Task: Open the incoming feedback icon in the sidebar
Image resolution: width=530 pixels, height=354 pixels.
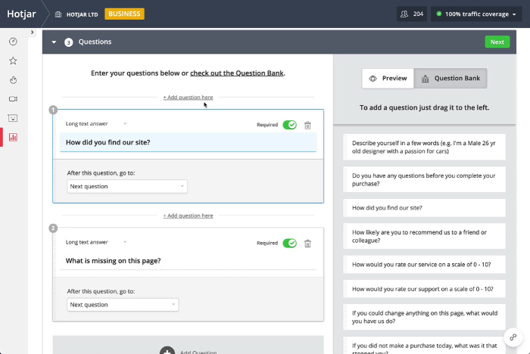Action: tap(13, 118)
